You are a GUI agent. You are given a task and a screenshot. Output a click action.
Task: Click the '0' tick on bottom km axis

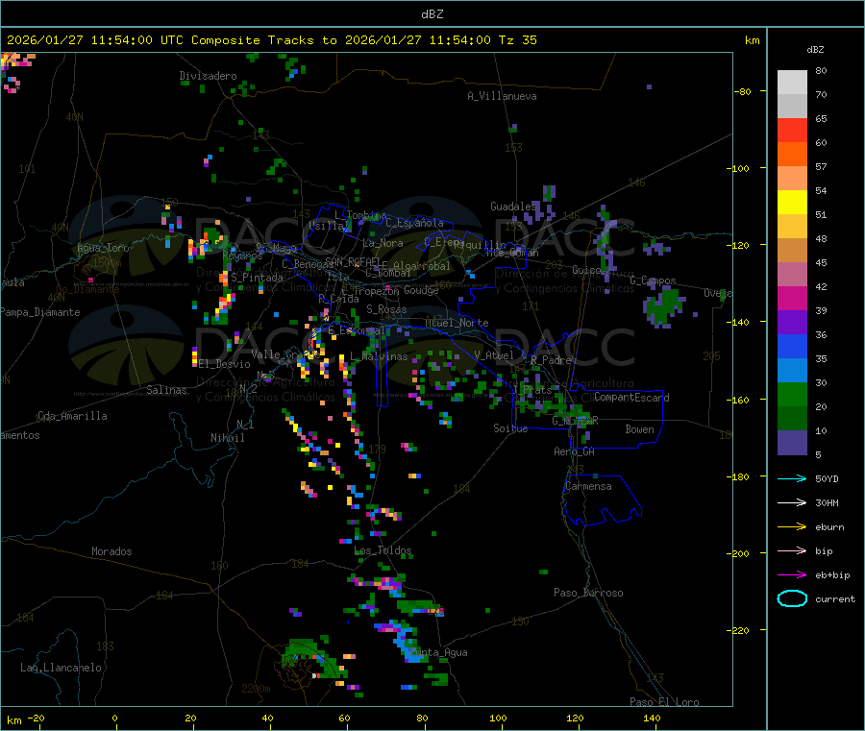pos(114,718)
